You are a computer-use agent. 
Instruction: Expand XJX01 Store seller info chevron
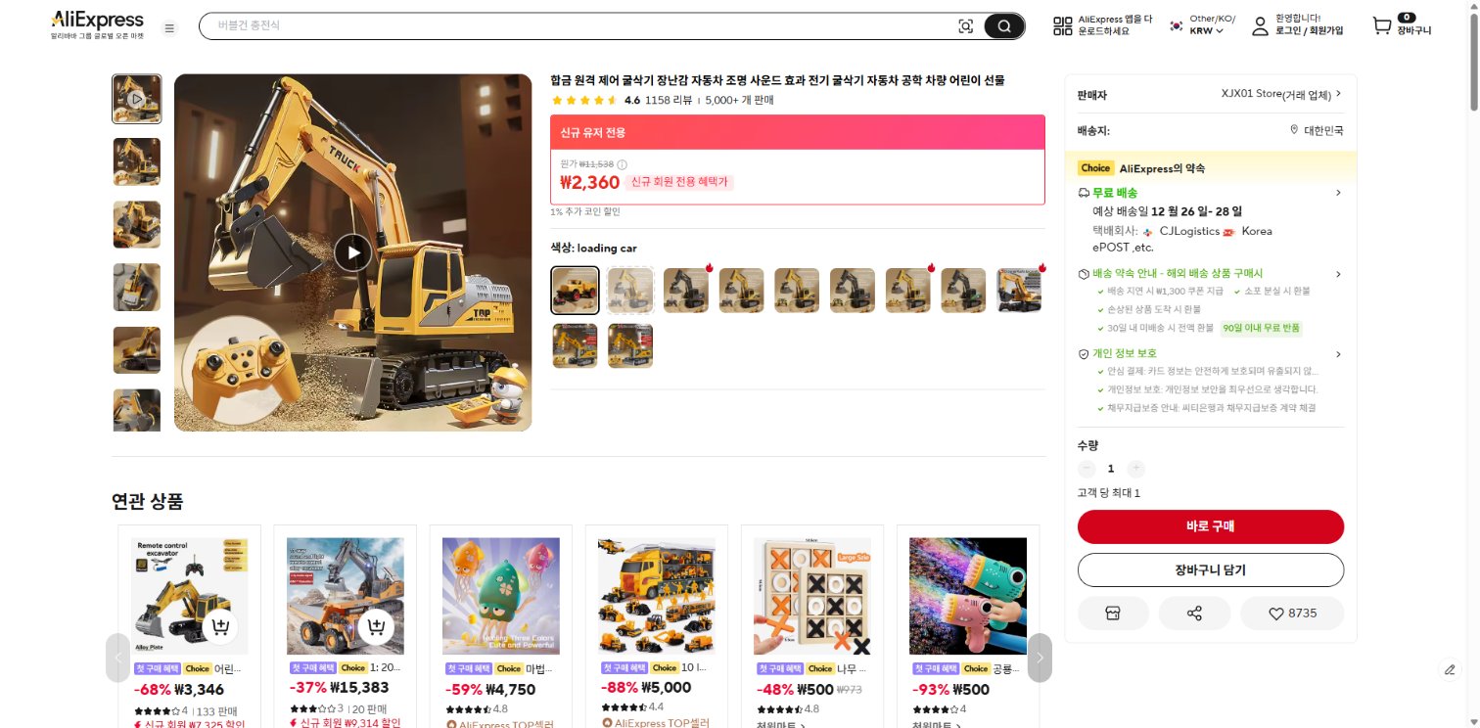coord(1338,94)
